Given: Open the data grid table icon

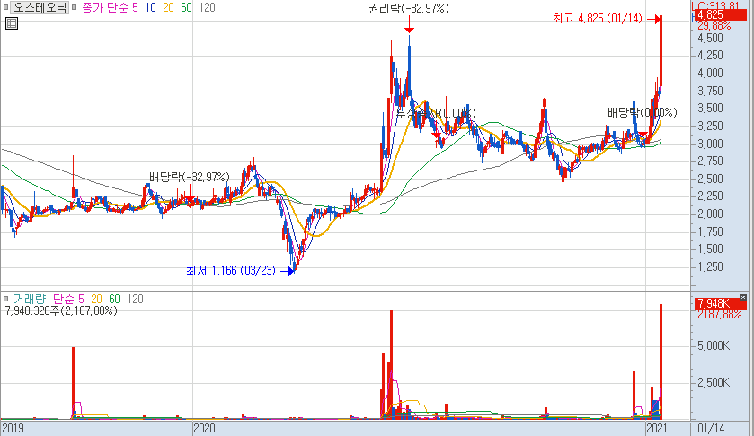Looking at the screenshot, I should pyautogui.click(x=12, y=23).
